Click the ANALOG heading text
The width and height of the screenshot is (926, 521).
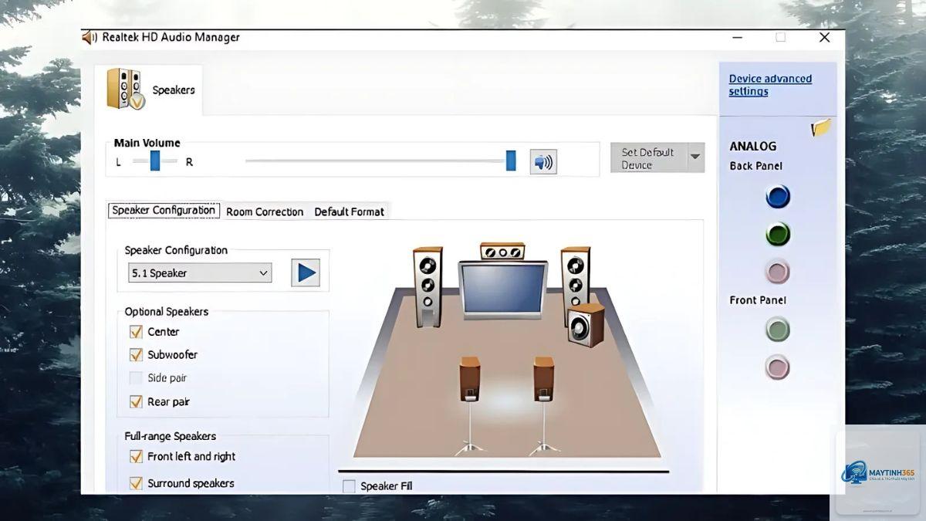753,146
